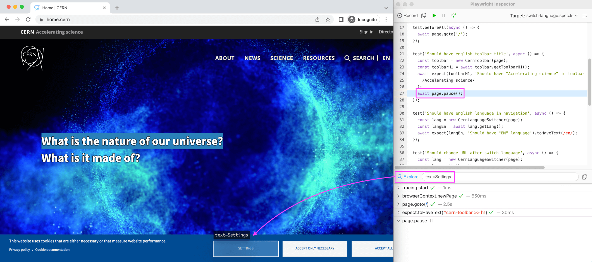Screen dimensions: 592x262
Task: Click line number 31 in code gutter
Action: [402, 120]
